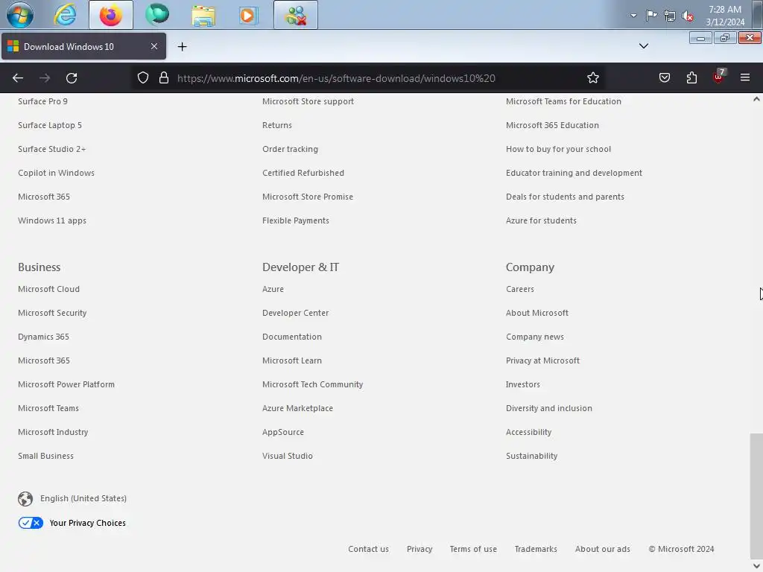Click the muted volume tray icon
This screenshot has width=763, height=572.
point(688,16)
